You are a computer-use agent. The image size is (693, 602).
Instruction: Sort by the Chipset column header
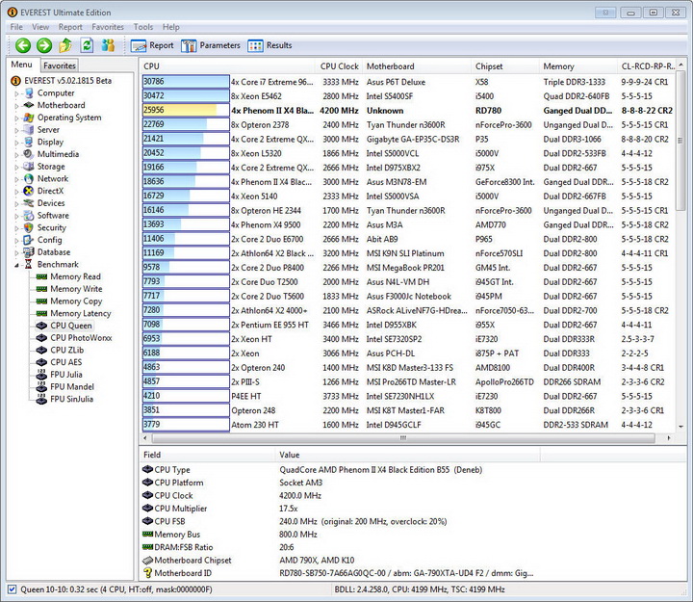tap(505, 66)
